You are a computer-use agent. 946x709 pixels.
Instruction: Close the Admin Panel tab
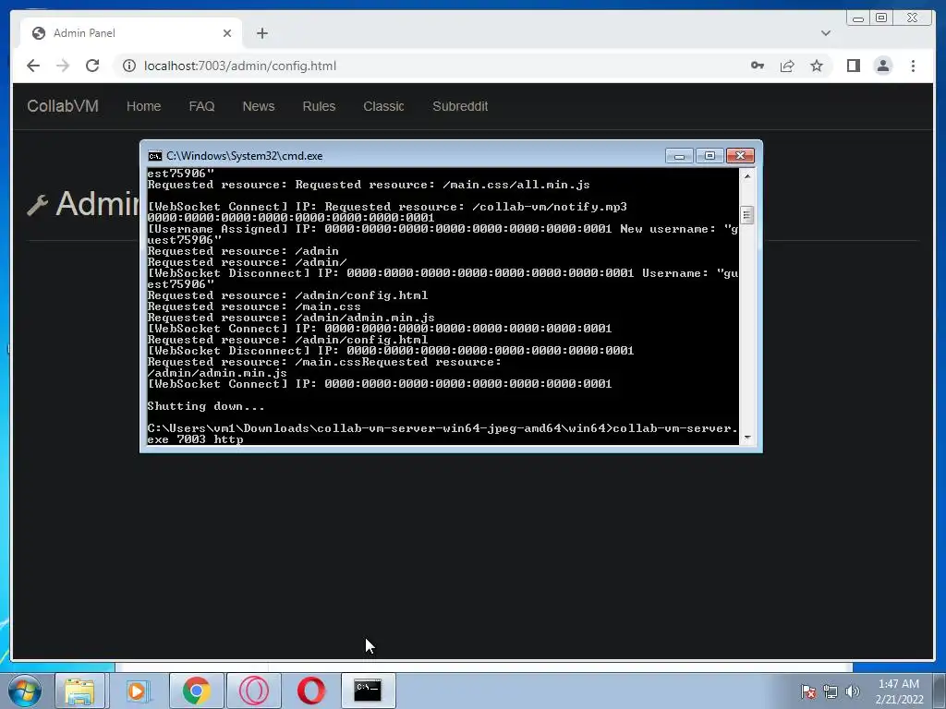click(227, 33)
